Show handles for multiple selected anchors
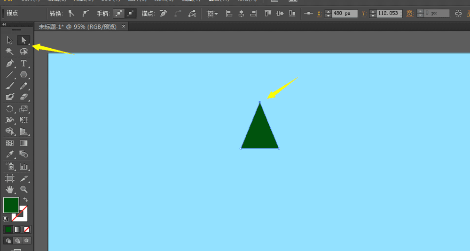 pos(119,14)
